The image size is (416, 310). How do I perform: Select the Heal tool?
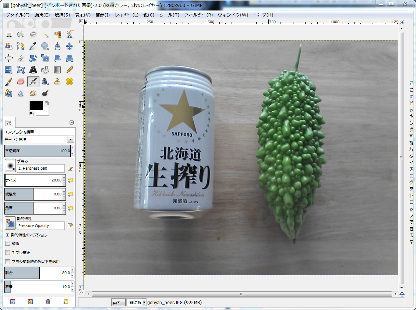coord(70,82)
